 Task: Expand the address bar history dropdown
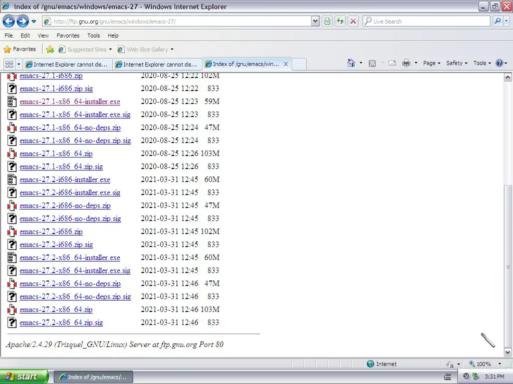coord(315,21)
